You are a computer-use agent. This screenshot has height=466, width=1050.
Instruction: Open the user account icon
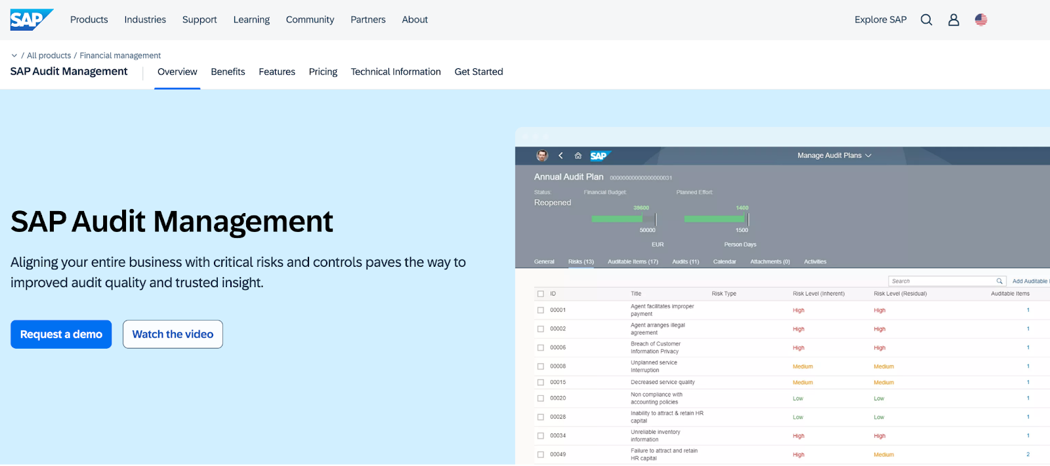954,20
